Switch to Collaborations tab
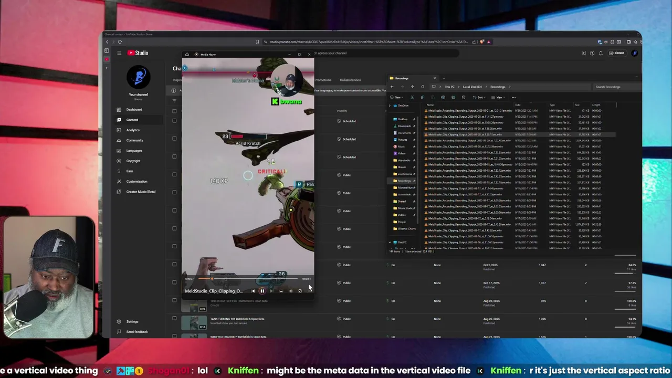 [350, 80]
